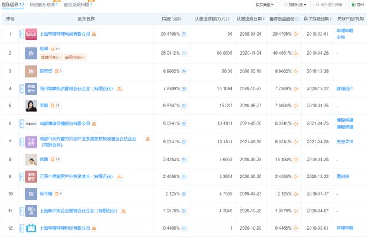Click the related-companies icon 4 beside 陈光耀

coord(58,193)
